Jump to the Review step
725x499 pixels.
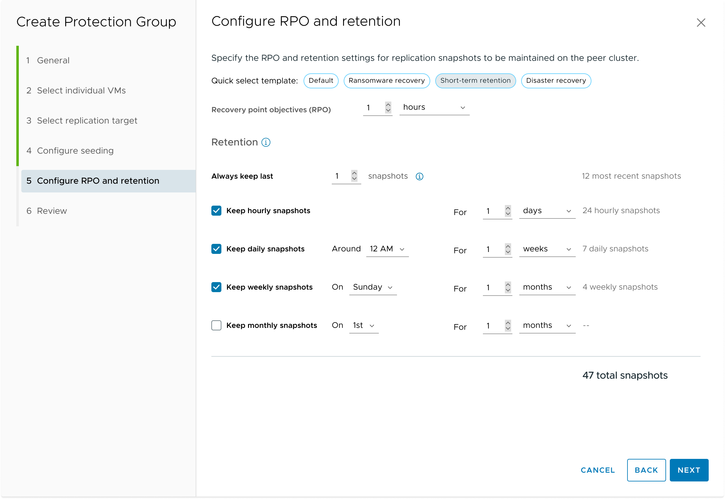pos(51,211)
